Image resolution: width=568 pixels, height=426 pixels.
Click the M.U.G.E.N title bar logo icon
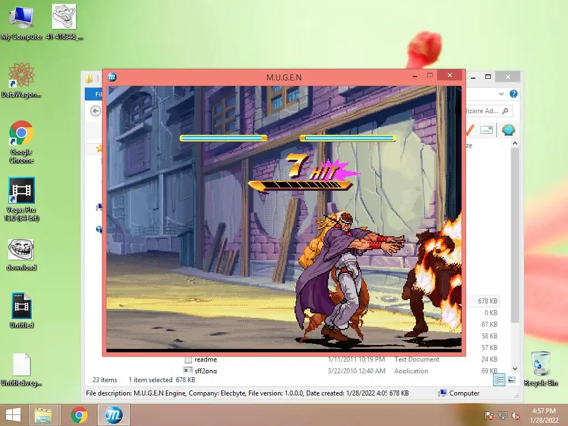click(x=112, y=77)
